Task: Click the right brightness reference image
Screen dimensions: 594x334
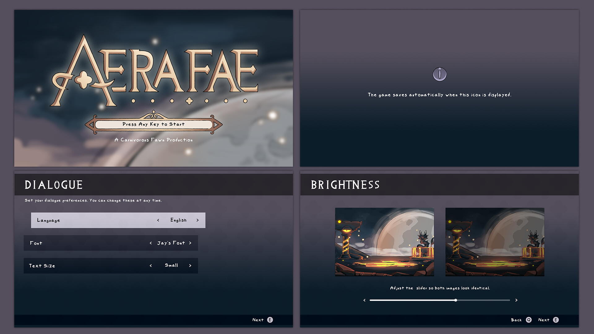Action: pyautogui.click(x=495, y=242)
